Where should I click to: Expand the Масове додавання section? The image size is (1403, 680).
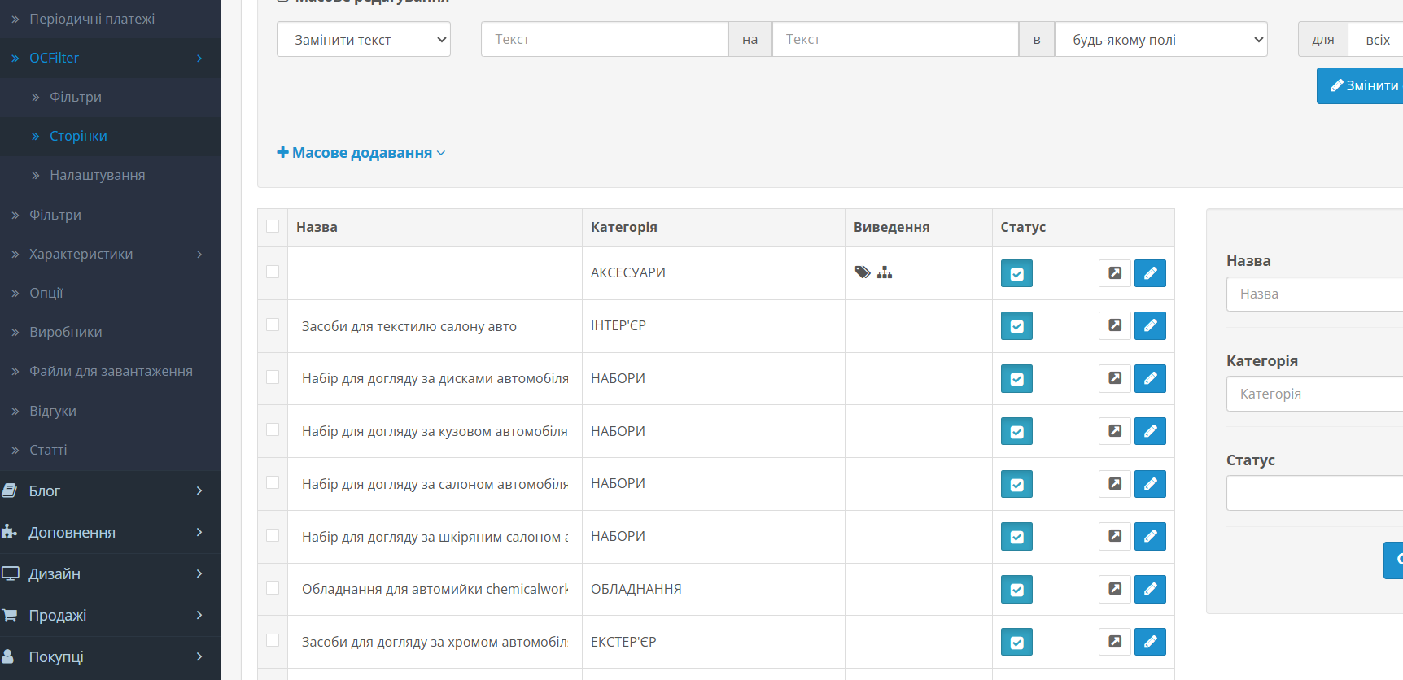(x=361, y=153)
